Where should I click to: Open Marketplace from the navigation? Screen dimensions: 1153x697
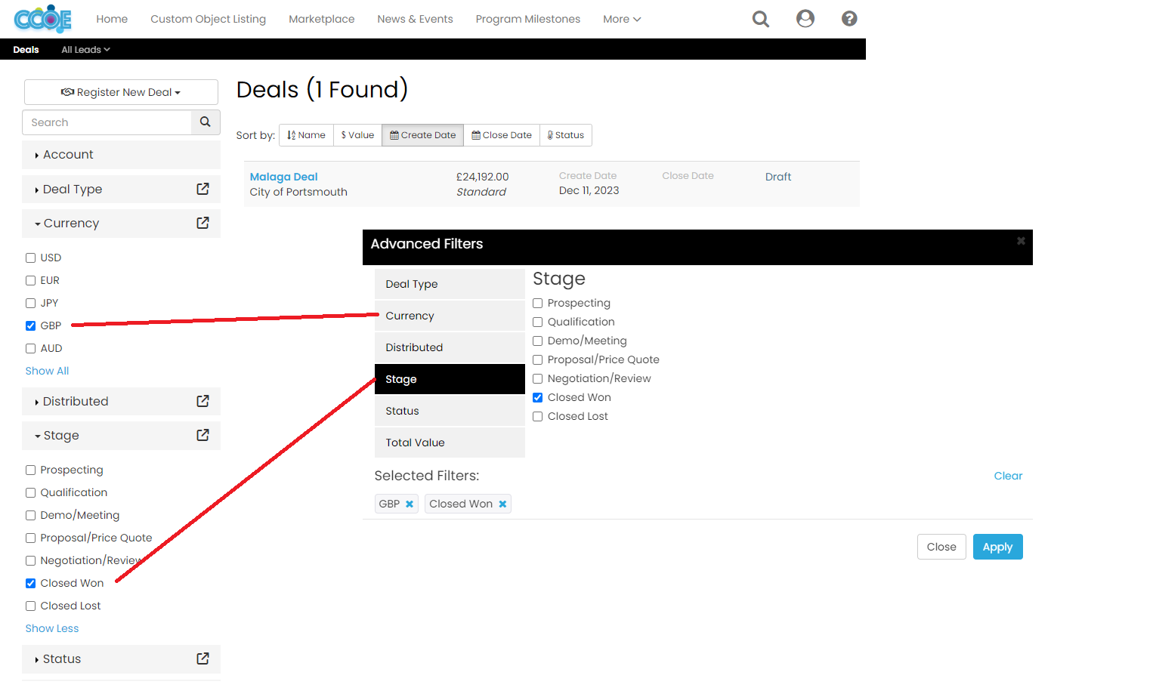click(321, 19)
